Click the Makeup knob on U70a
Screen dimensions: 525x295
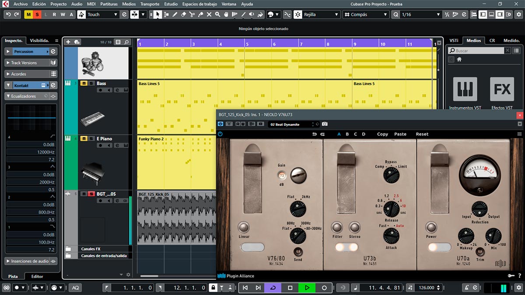pos(465,236)
